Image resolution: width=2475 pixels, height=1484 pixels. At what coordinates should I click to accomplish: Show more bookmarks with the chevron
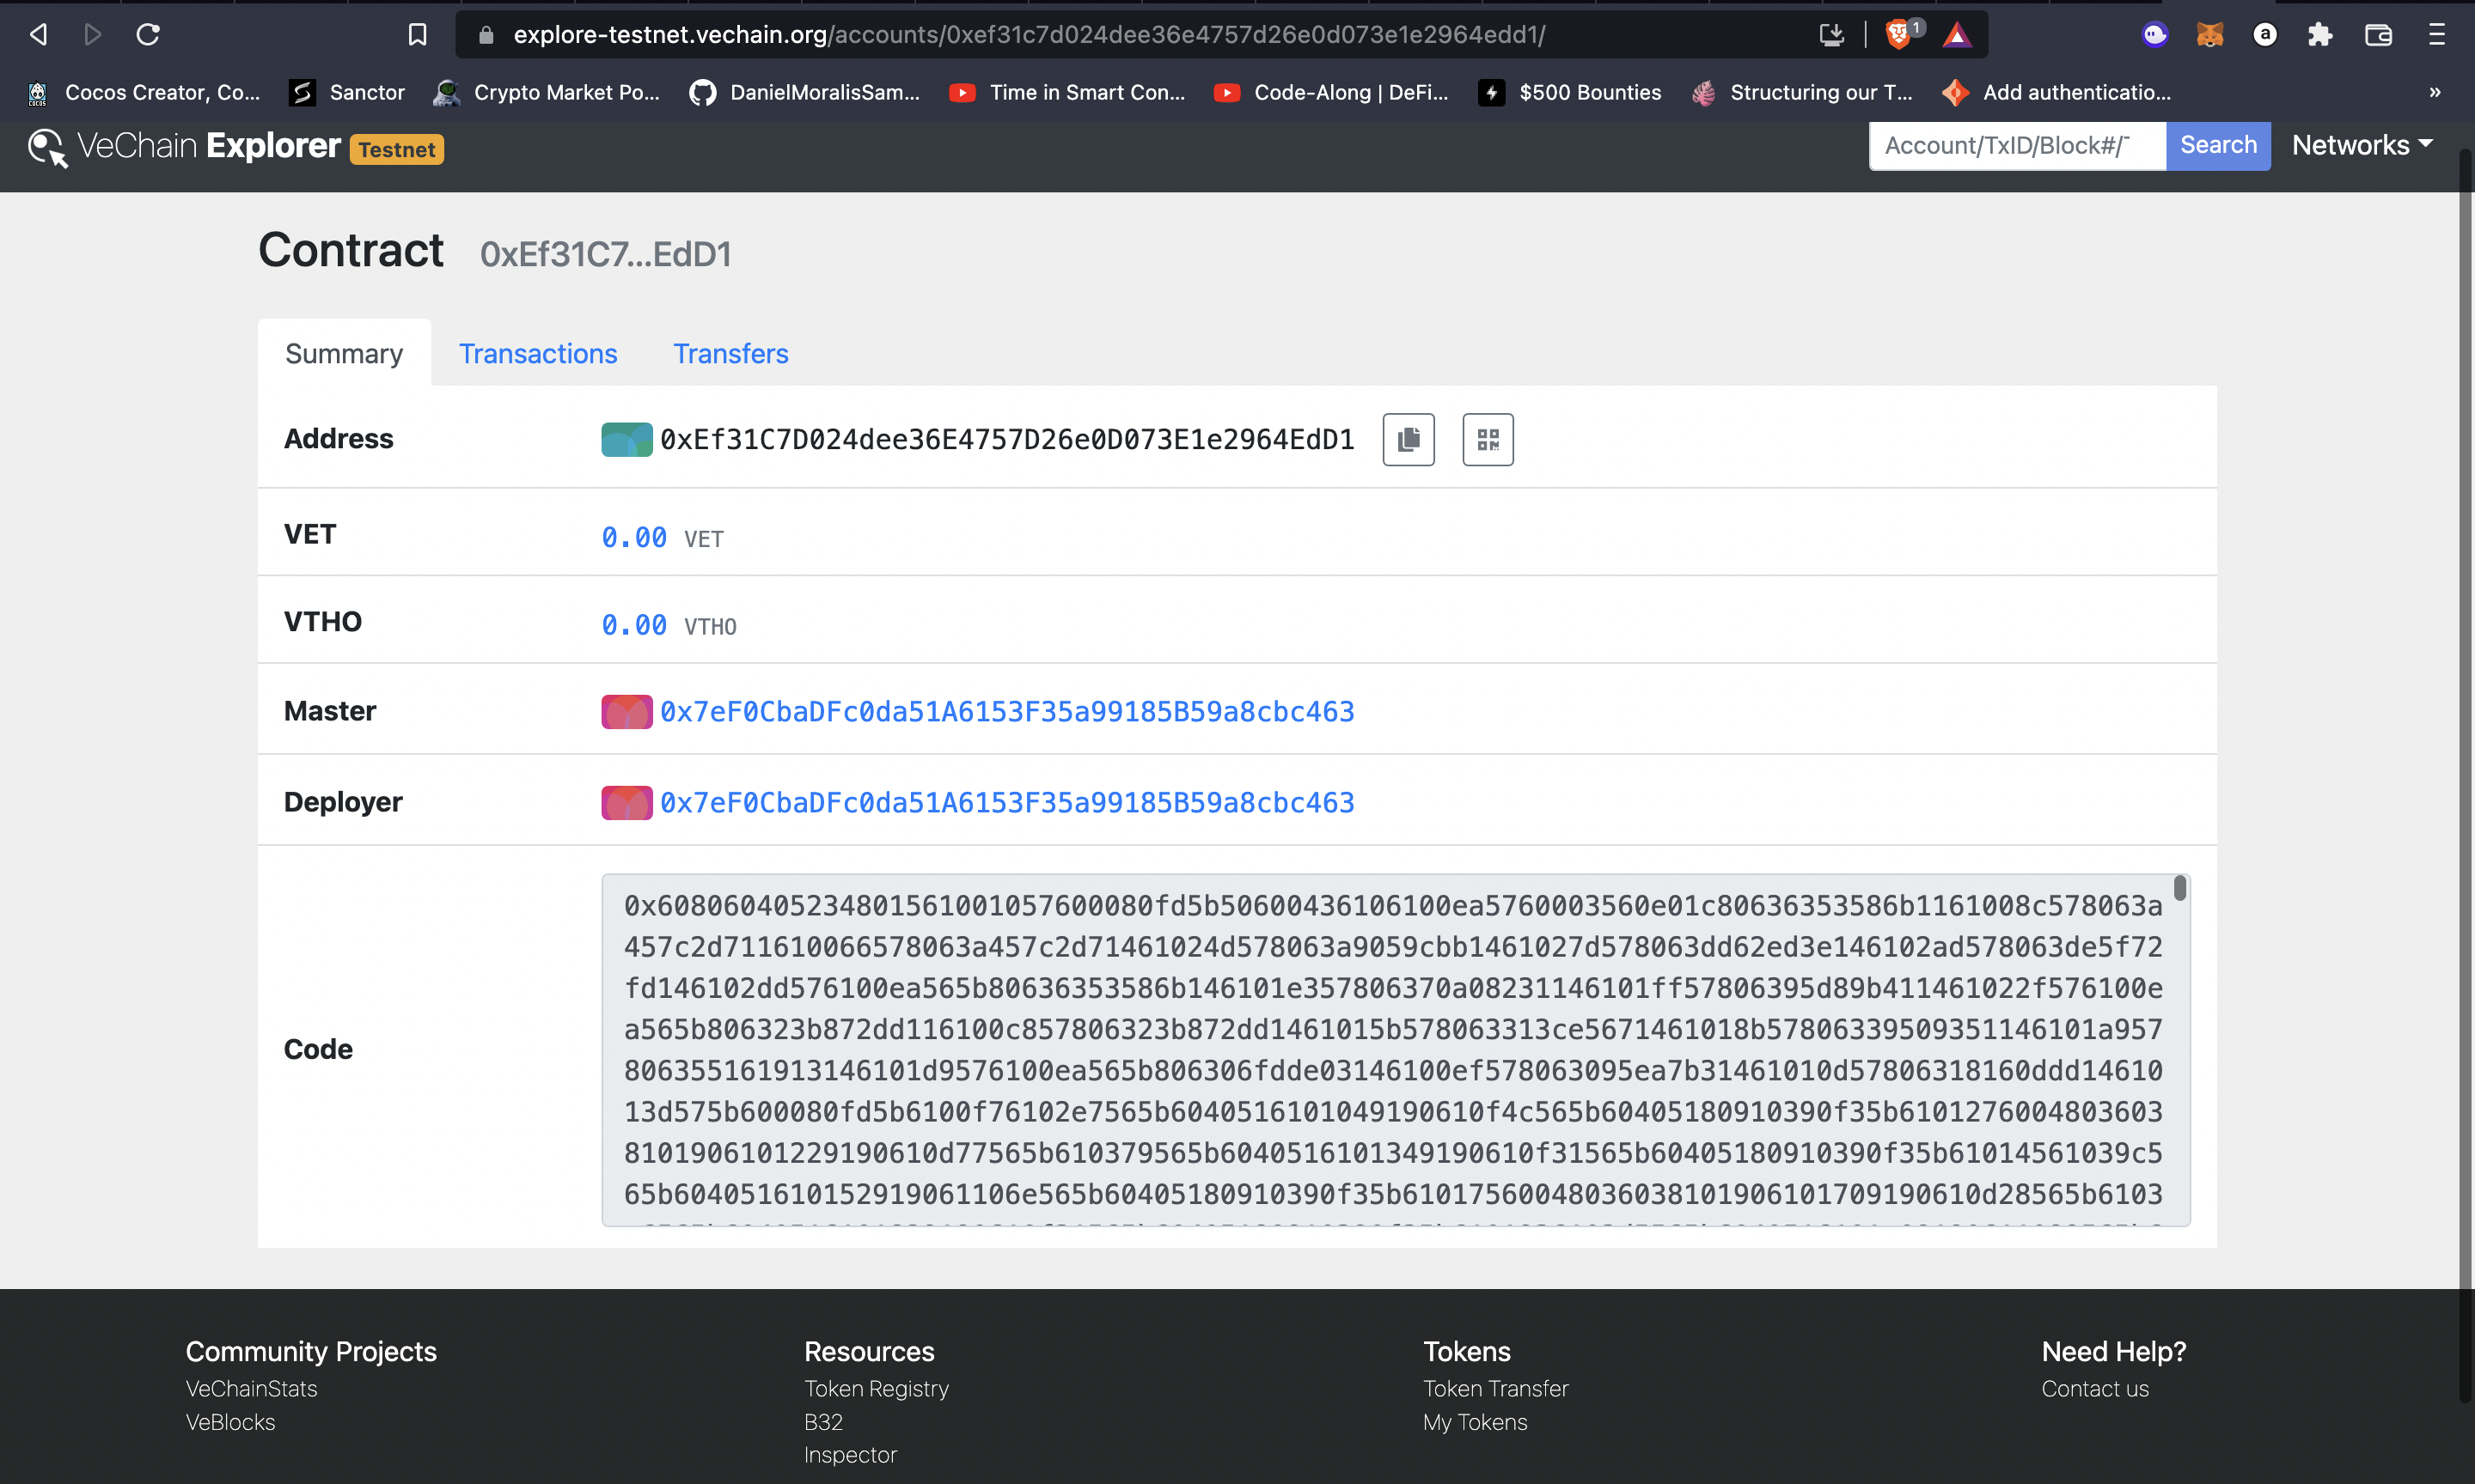(x=2434, y=92)
